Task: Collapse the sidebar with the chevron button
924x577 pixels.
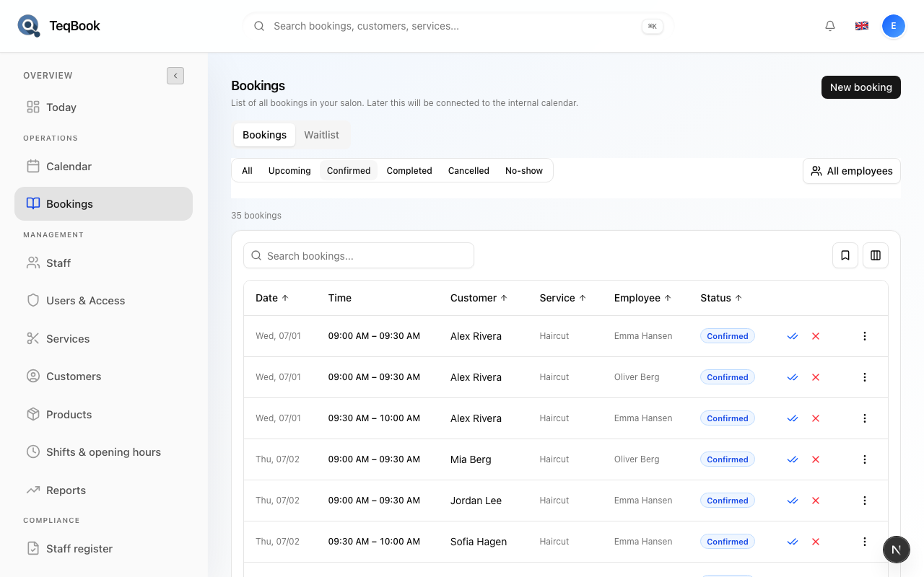Action: 175,76
